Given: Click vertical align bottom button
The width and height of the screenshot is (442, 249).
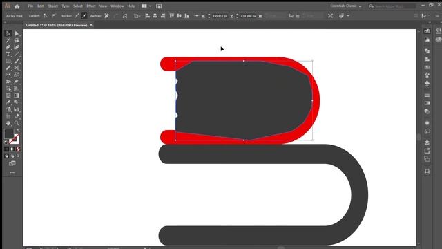Looking at the screenshot, I should (x=186, y=16).
